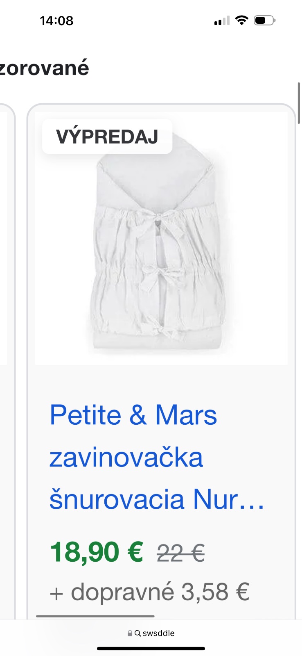
Task: Tap the cellular signal bars icon
Action: [x=222, y=20]
